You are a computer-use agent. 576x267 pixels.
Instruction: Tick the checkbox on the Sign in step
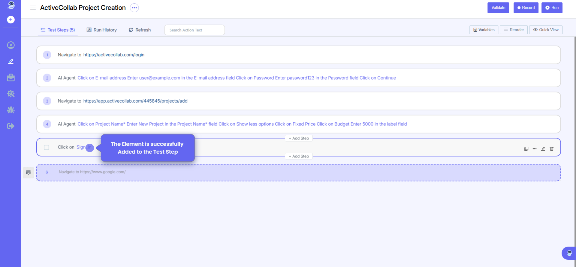[x=47, y=147]
